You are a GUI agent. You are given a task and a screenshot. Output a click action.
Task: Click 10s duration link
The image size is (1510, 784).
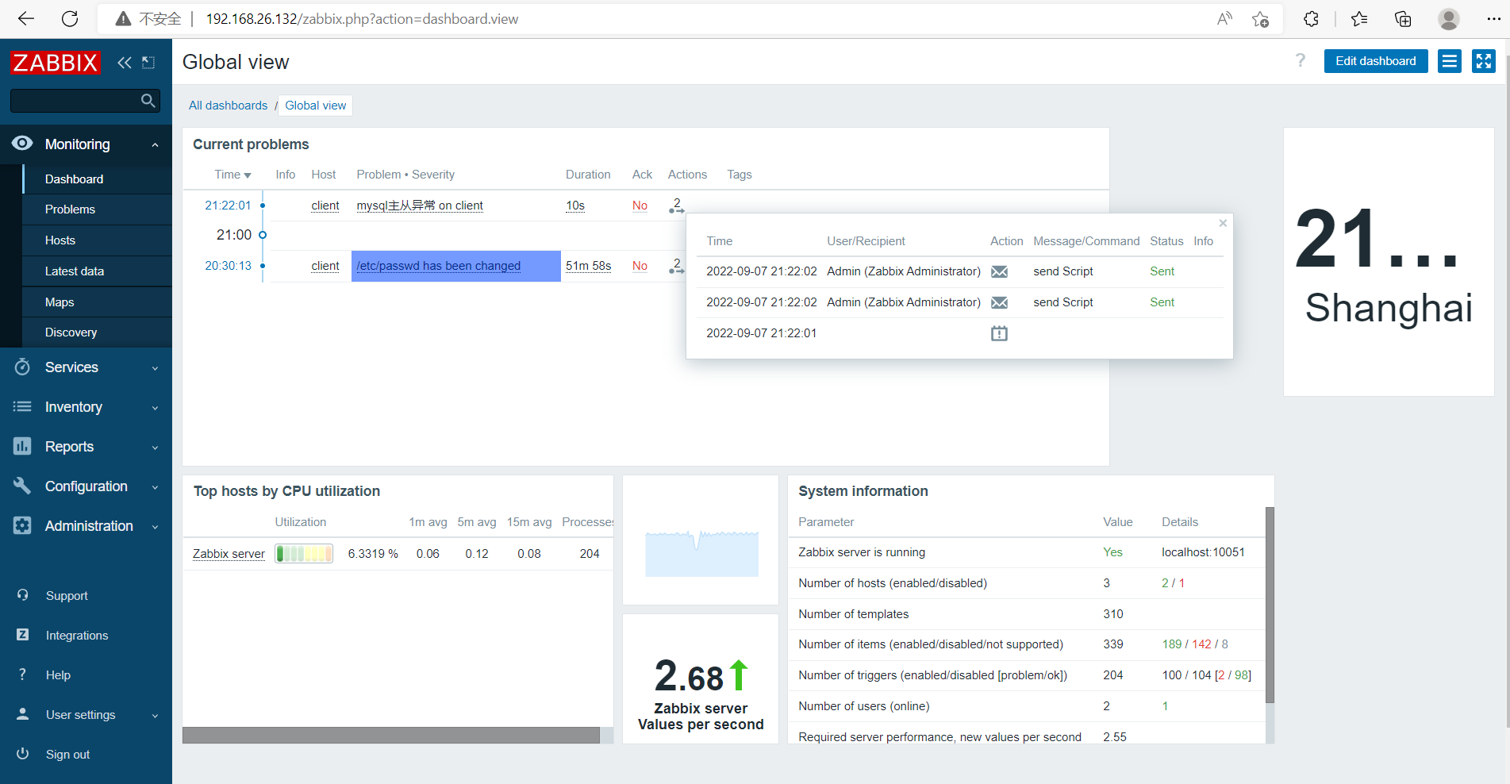[x=575, y=206]
